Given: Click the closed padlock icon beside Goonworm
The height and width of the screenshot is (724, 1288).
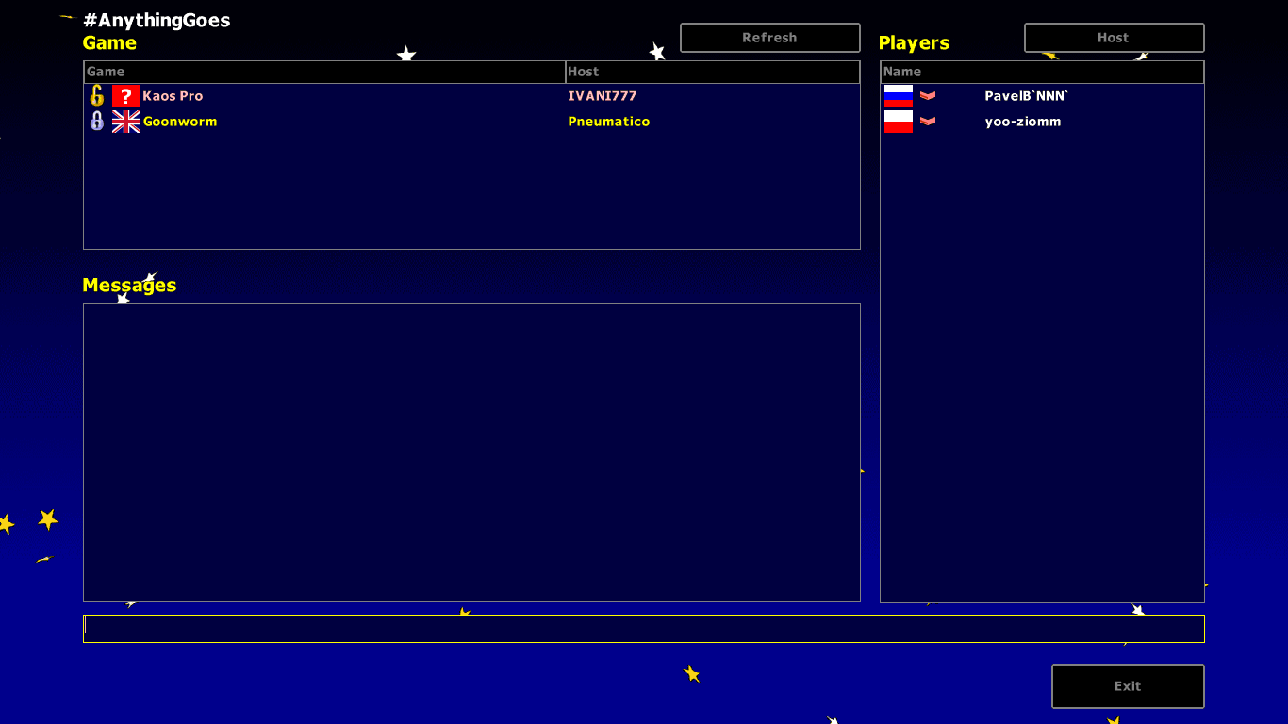Looking at the screenshot, I should pos(96,122).
